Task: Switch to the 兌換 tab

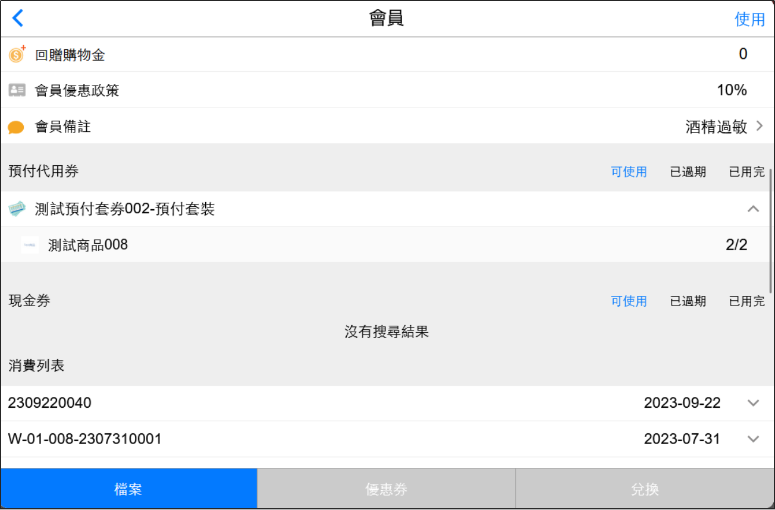Action: [645, 489]
